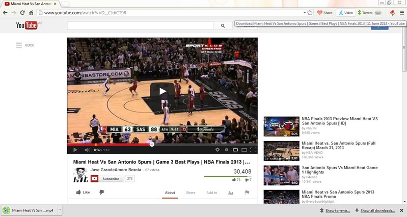Click the 276 subscriber count
This screenshot has height=217, width=407.
pos(130,179)
